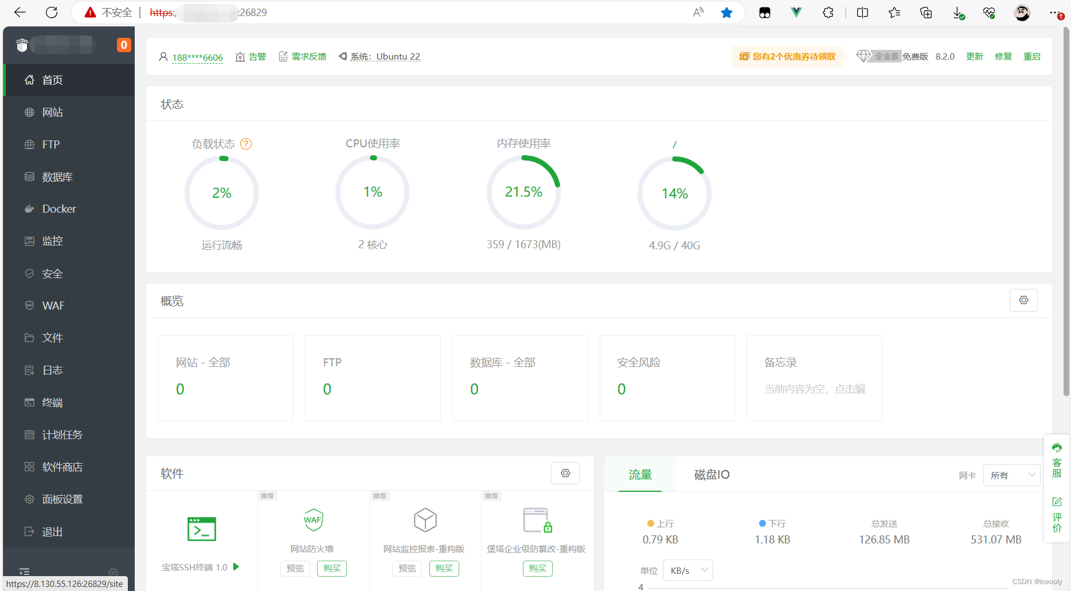Open the 告警 alert link
Screen dimensions: 1071x591
pos(251,56)
